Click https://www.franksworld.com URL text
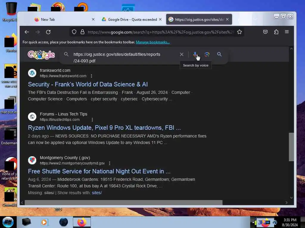The image size is (305, 228). pyautogui.click(x=63, y=76)
